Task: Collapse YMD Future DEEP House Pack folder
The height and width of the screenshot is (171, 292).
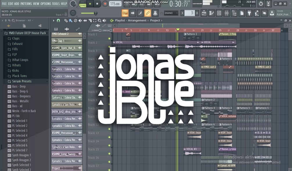Action: point(25,33)
